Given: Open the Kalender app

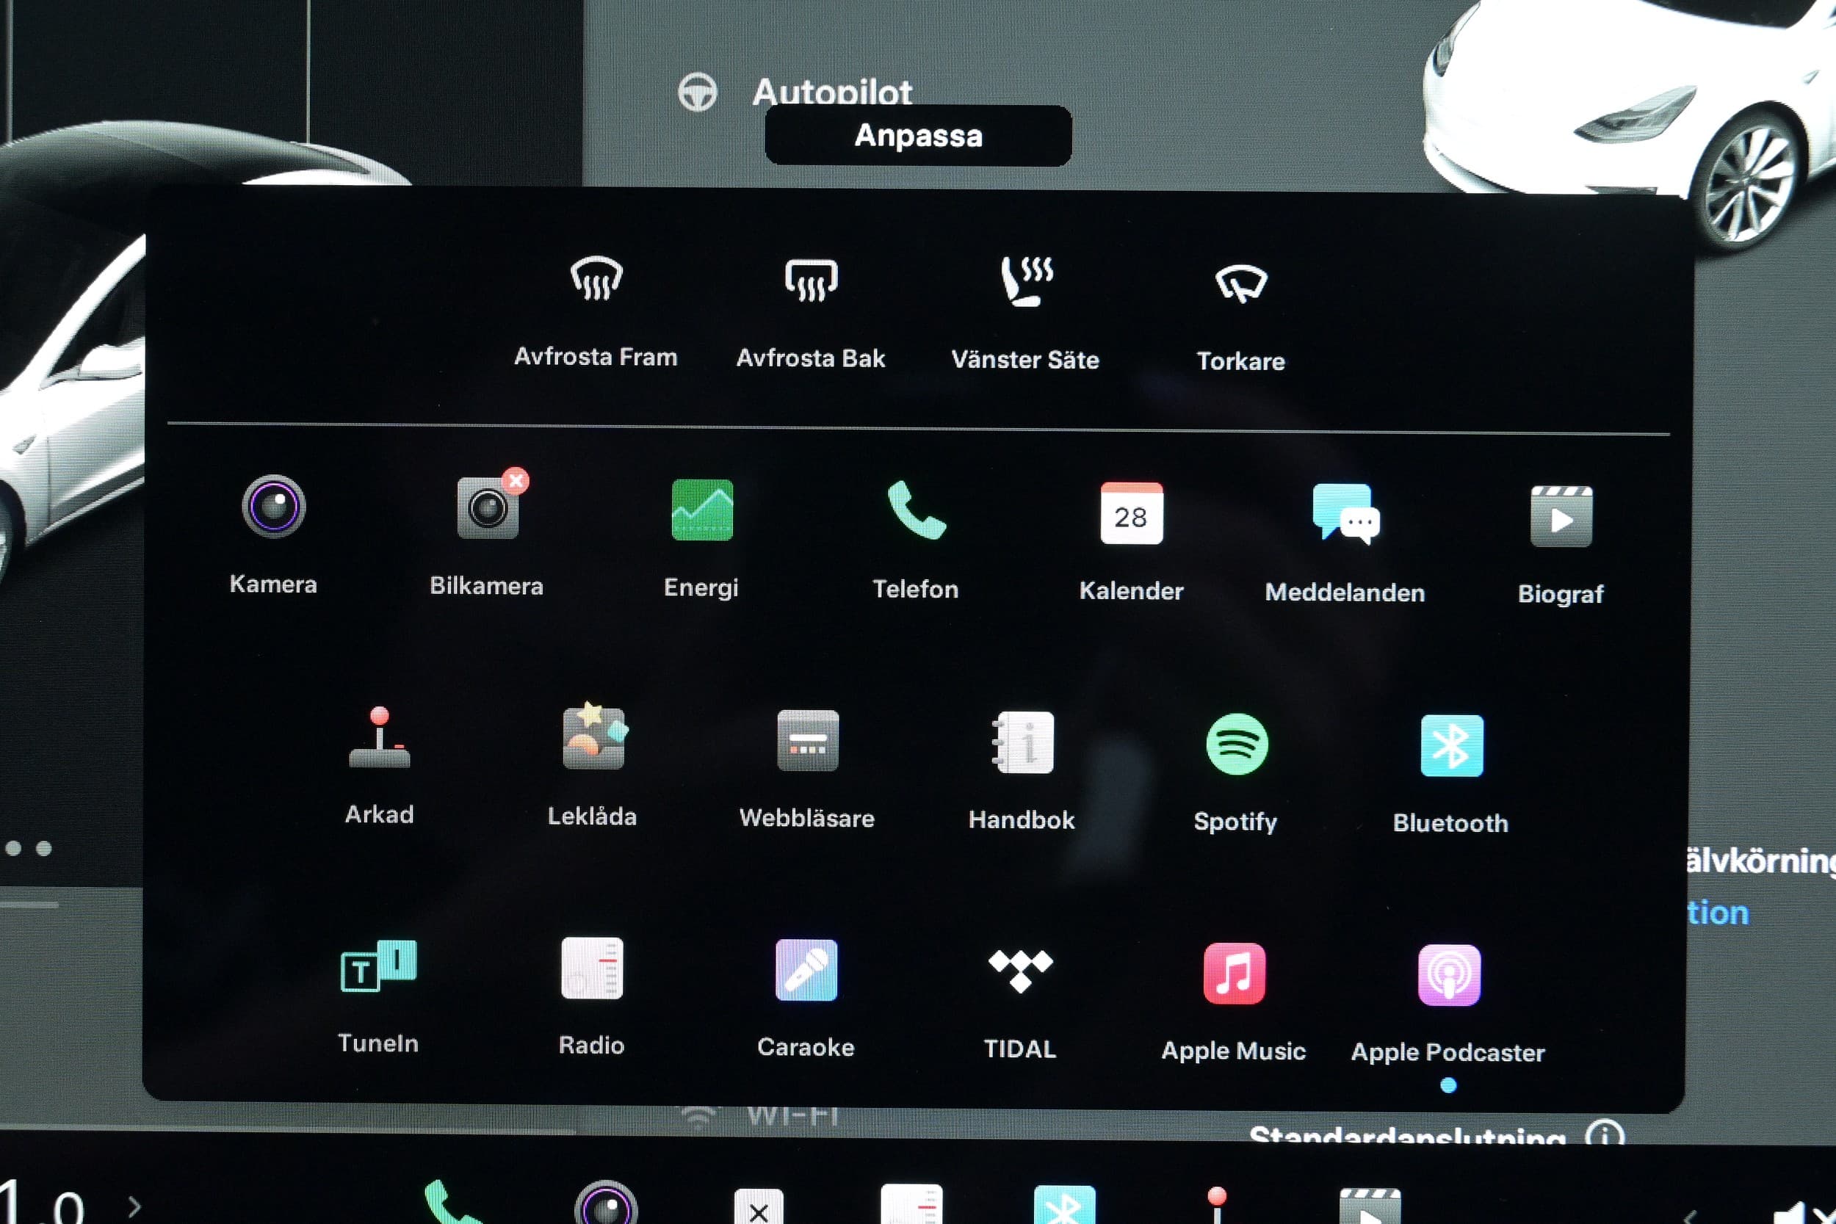Looking at the screenshot, I should click(1131, 513).
